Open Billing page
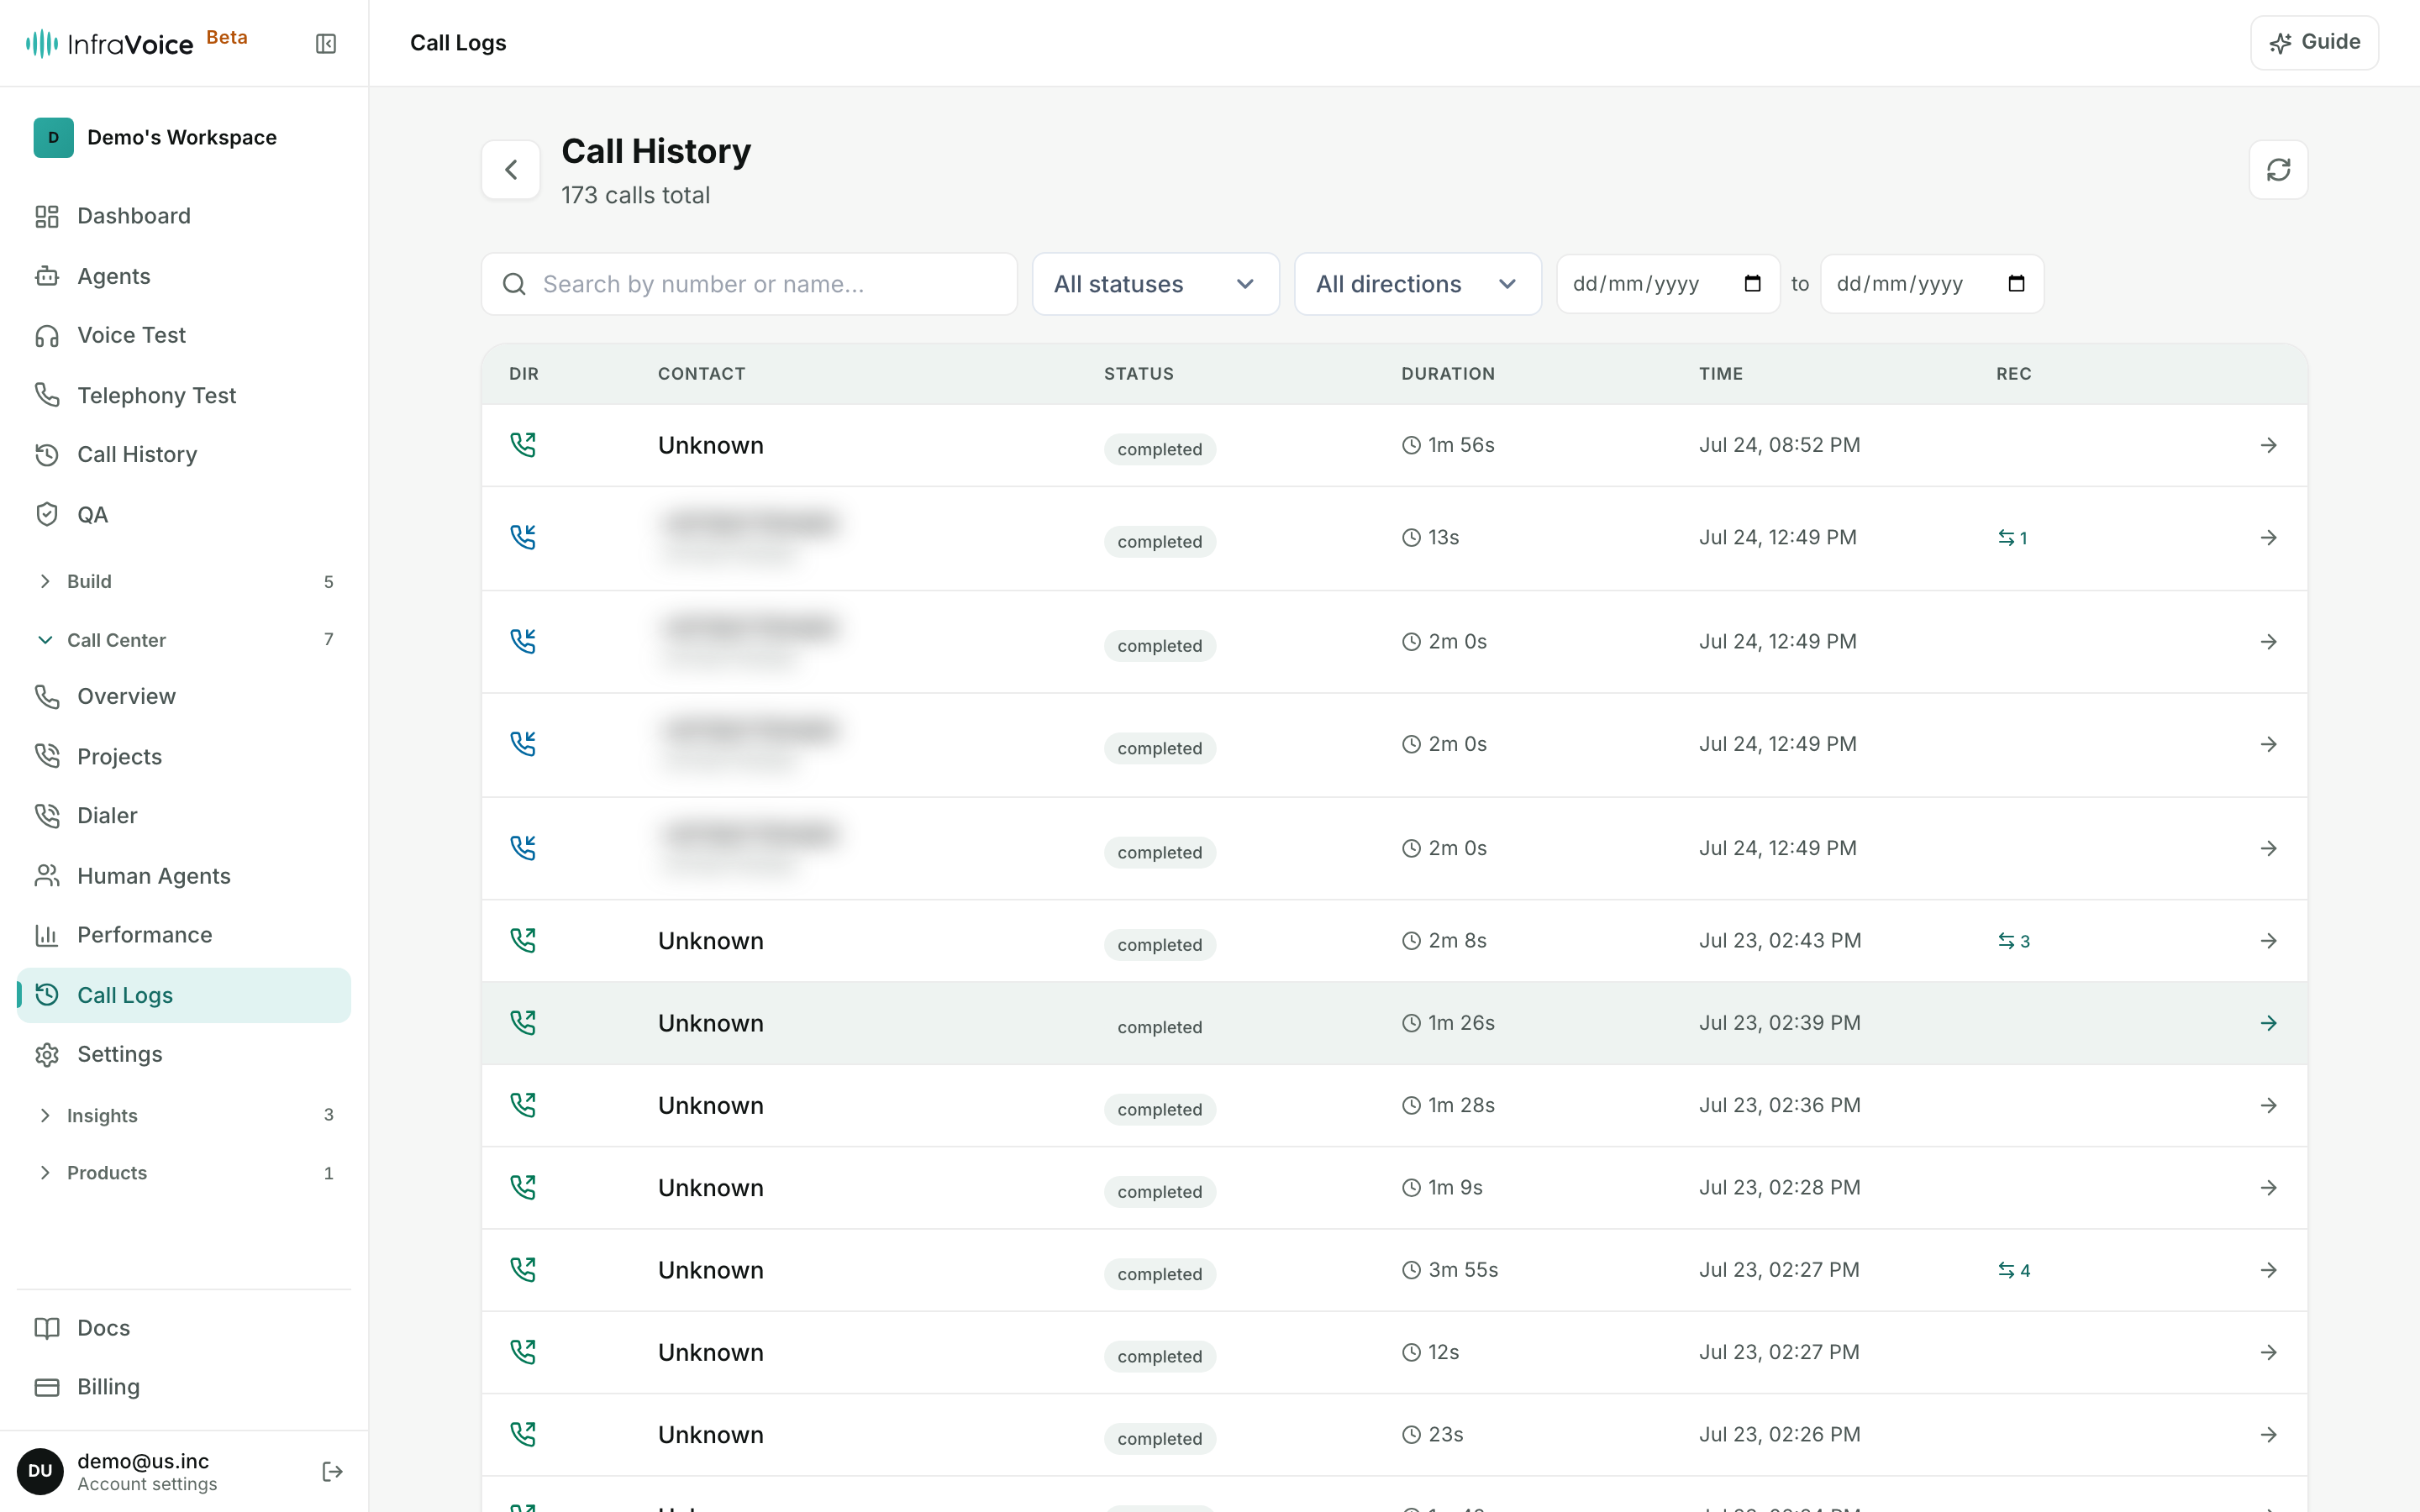This screenshot has height=1512, width=2420. 184,1387
